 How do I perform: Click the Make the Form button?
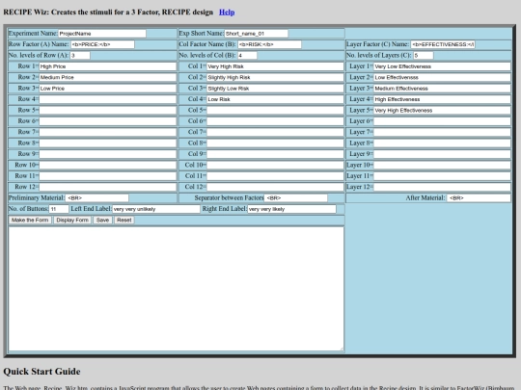click(x=30, y=221)
